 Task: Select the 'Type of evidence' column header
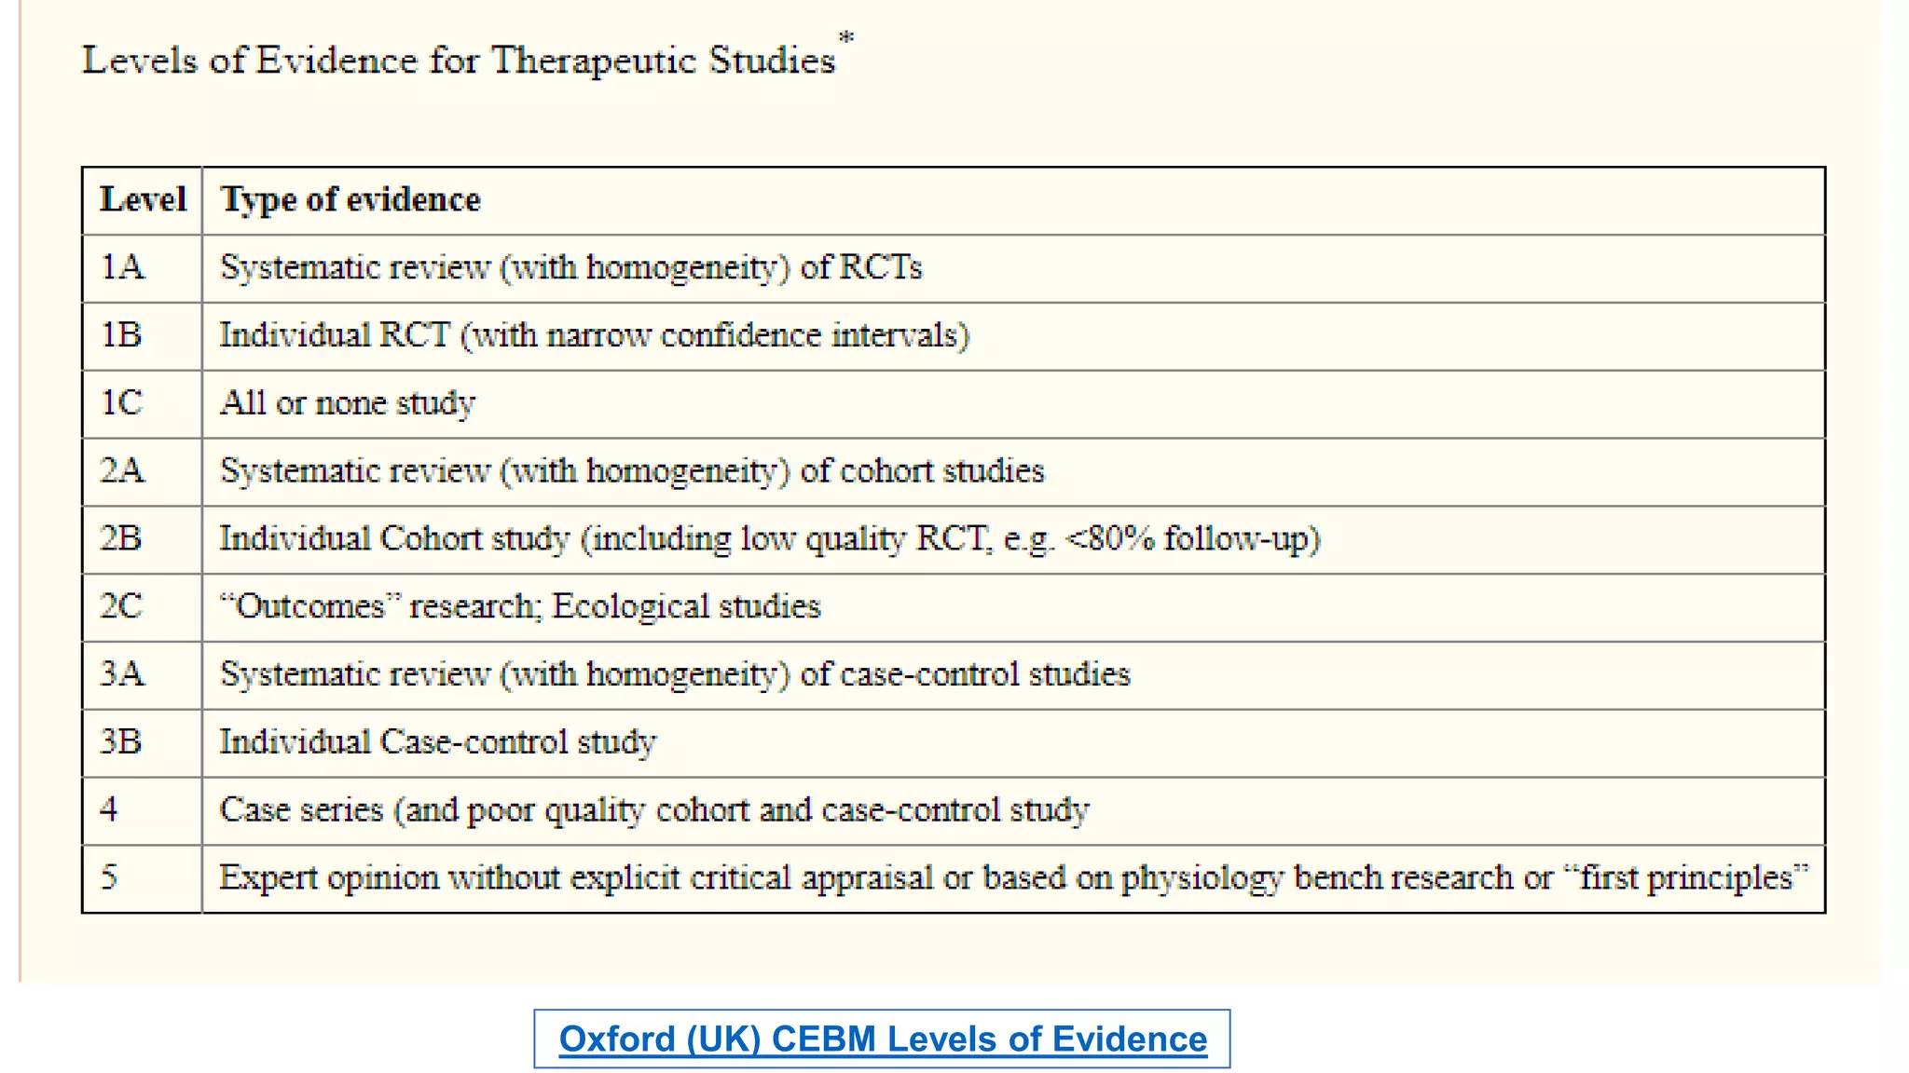(350, 200)
